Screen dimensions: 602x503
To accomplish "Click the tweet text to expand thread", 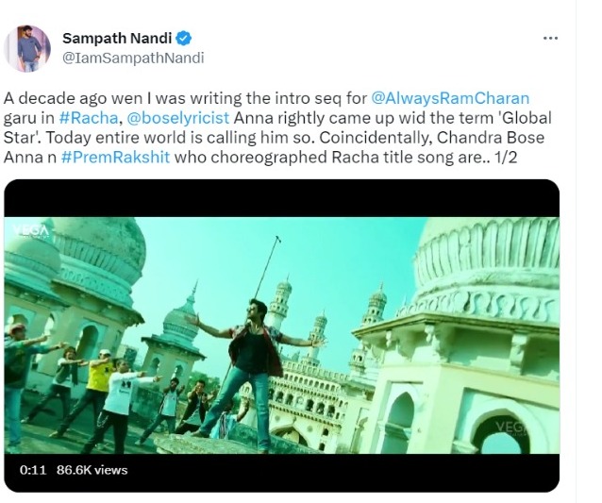I will point(277,127).
